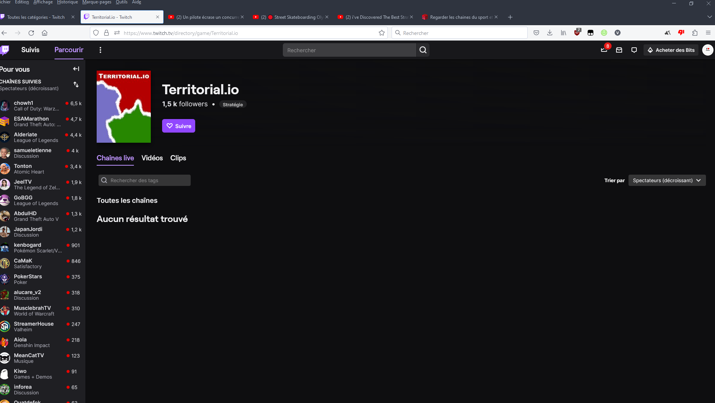List all tabs with the chevron arrow

[709, 17]
